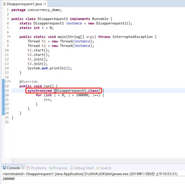Click 'concurrency_demo' package name
This screenshot has width=185, height=184.
point(44,10)
